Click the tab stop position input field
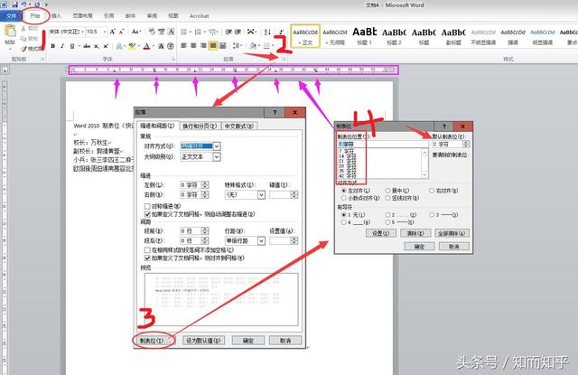 (x=383, y=145)
